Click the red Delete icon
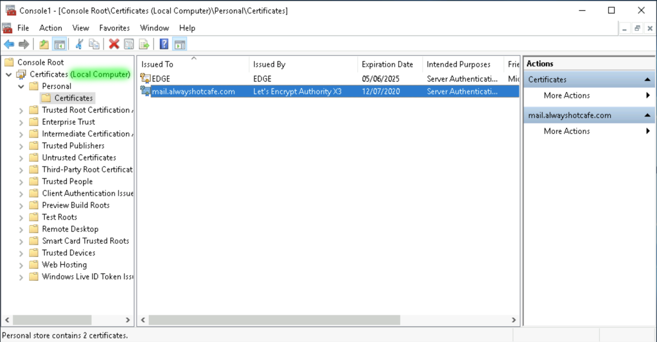Screen dimensions: 657x342 [114, 44]
